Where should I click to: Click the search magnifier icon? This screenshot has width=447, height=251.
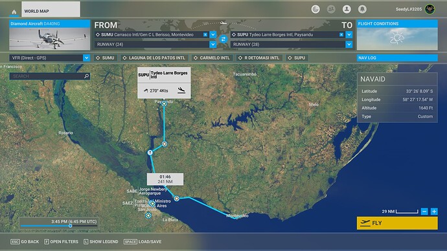[x=87, y=76]
